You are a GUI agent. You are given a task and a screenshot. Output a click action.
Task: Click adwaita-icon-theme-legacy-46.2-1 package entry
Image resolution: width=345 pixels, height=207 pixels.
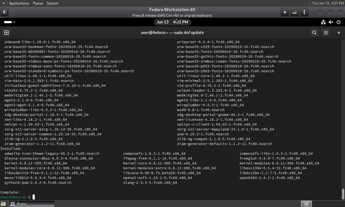pos(52,153)
